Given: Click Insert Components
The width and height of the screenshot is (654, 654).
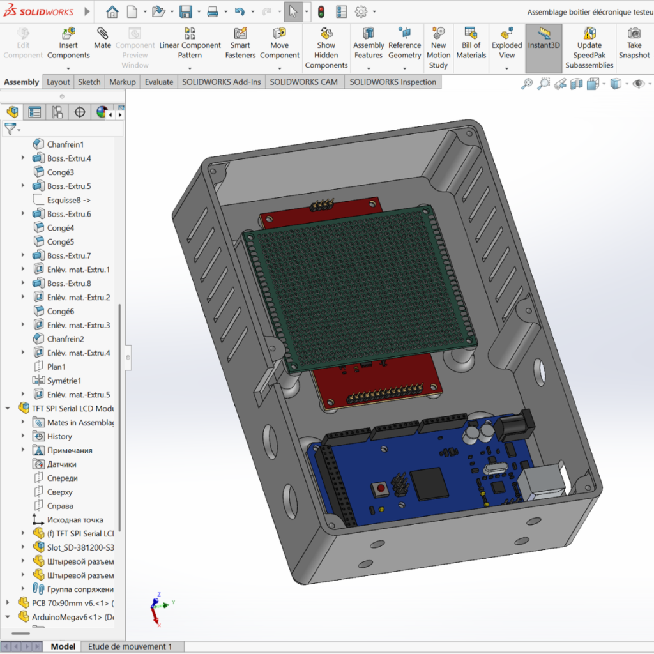Looking at the screenshot, I should click(x=68, y=44).
